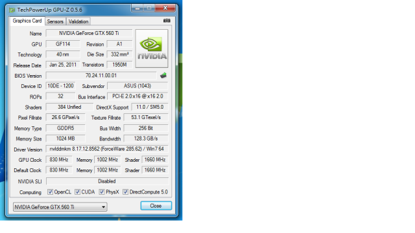The height and width of the screenshot is (233, 415).
Task: Click the Revision A1 field
Action: click(x=119, y=44)
